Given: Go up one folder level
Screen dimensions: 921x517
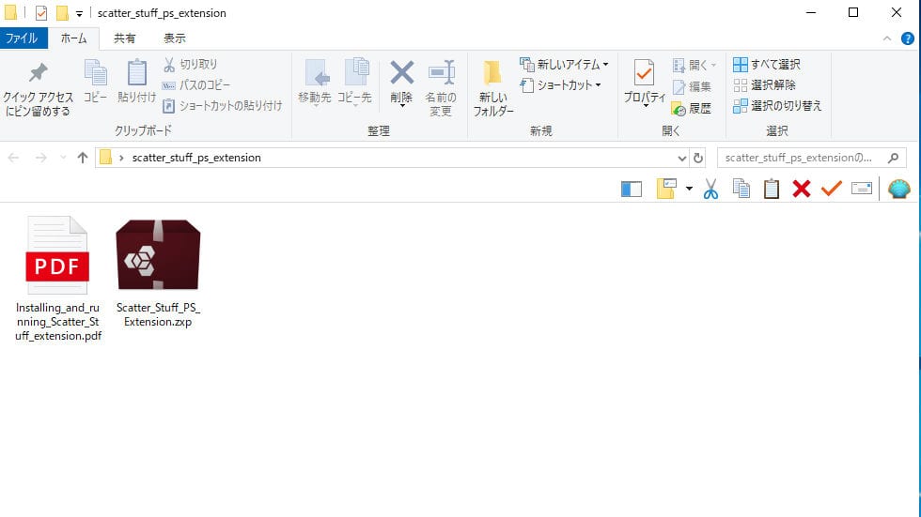Looking at the screenshot, I should (x=83, y=158).
